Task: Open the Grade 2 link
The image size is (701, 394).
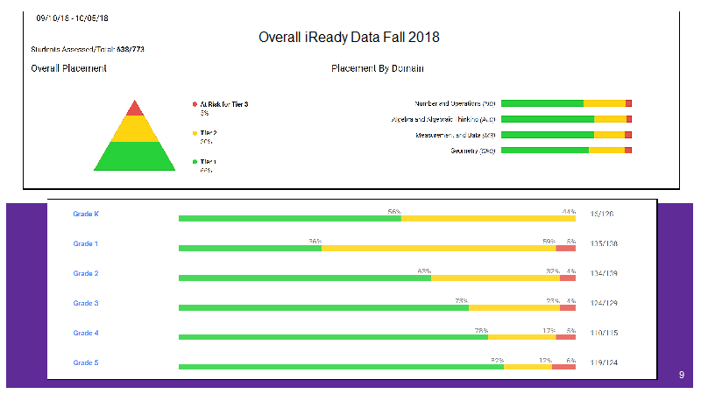Action: click(x=86, y=273)
